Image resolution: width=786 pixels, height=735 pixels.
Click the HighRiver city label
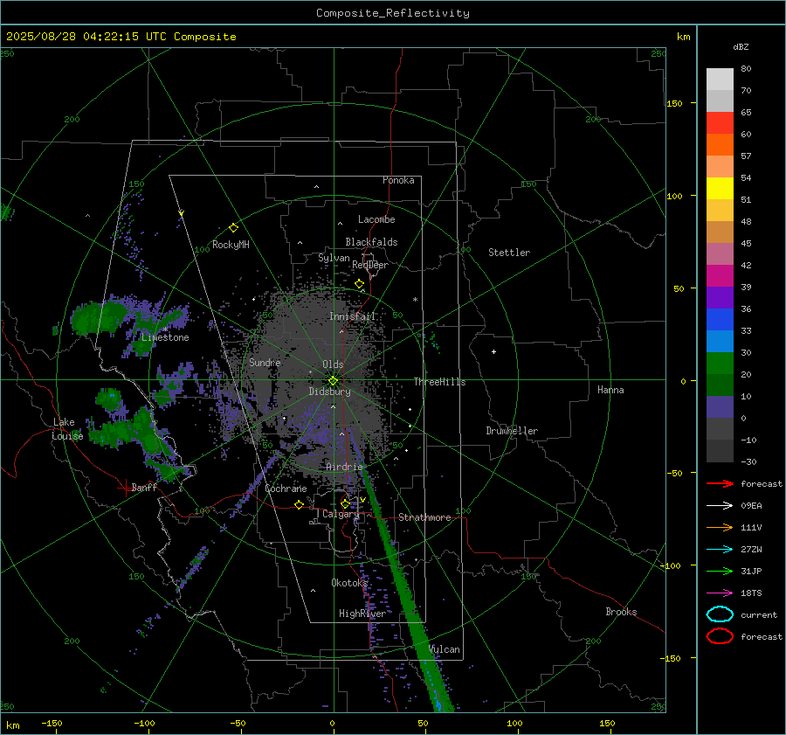click(362, 614)
